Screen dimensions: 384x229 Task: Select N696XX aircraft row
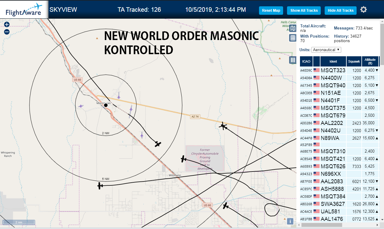tap(339, 174)
